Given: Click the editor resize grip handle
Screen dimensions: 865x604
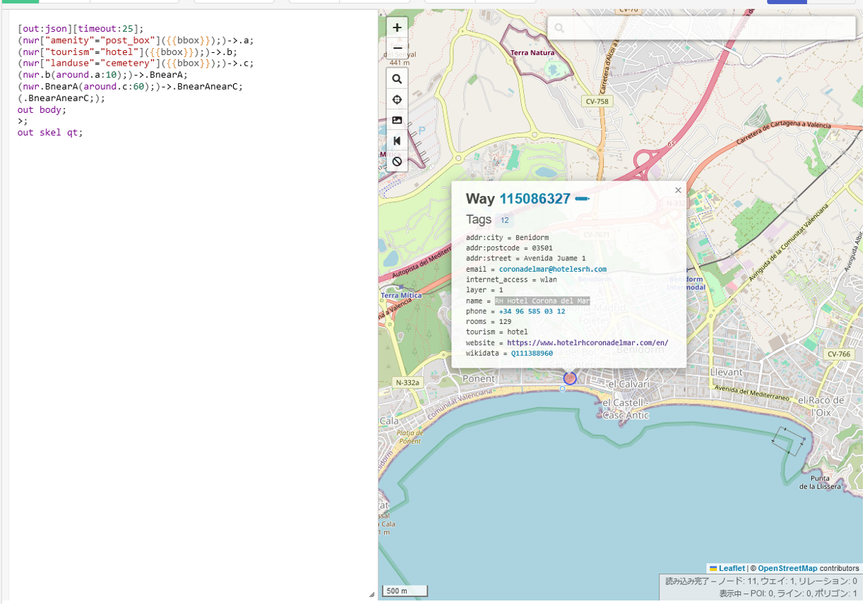Looking at the screenshot, I should pyautogui.click(x=371, y=594).
